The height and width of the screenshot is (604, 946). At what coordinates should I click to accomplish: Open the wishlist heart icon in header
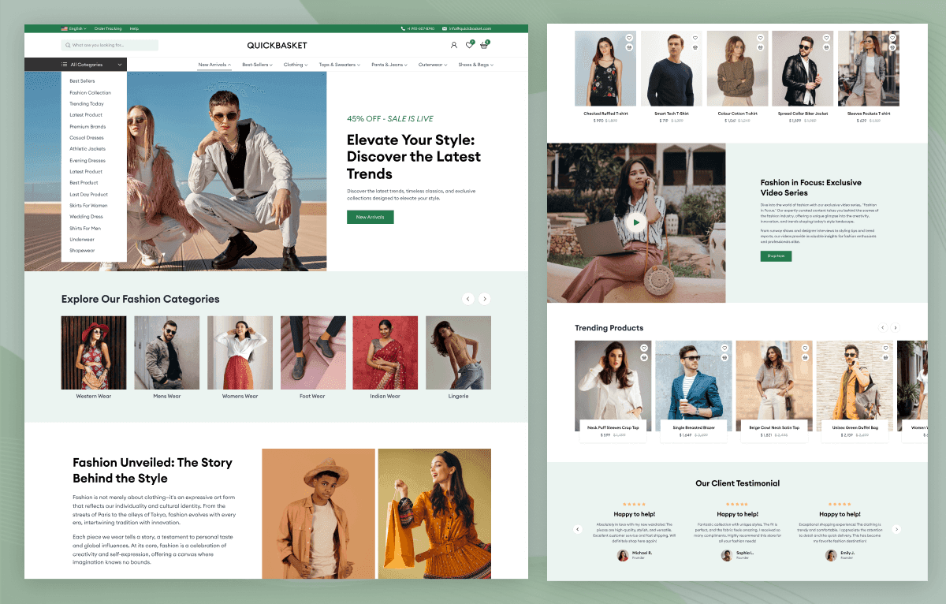(x=469, y=46)
